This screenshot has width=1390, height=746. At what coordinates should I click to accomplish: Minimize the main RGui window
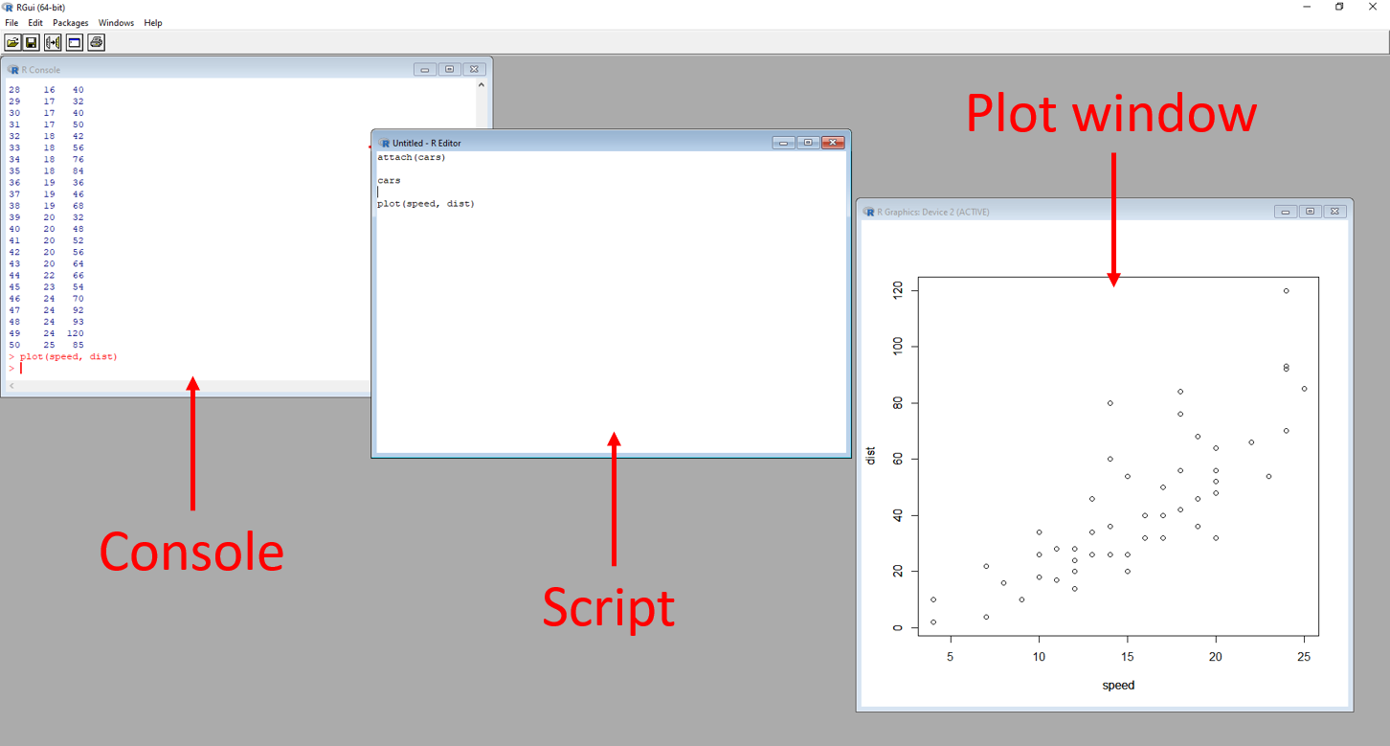pyautogui.click(x=1307, y=7)
